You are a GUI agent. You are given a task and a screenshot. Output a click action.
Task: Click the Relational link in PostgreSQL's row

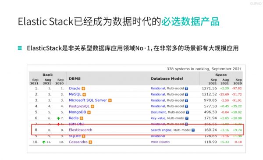(158, 106)
